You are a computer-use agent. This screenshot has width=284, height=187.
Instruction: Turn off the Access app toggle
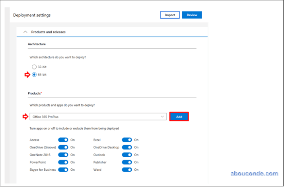[x=63, y=140]
